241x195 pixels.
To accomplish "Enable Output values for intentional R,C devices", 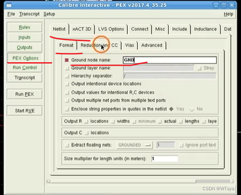I will pyautogui.click(x=67, y=93).
